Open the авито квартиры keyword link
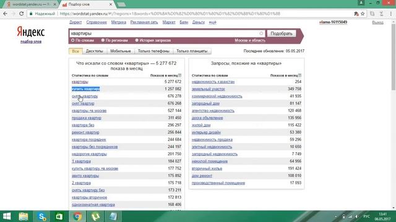Viewport: 396px width, 222px height. pyautogui.click(x=85, y=176)
